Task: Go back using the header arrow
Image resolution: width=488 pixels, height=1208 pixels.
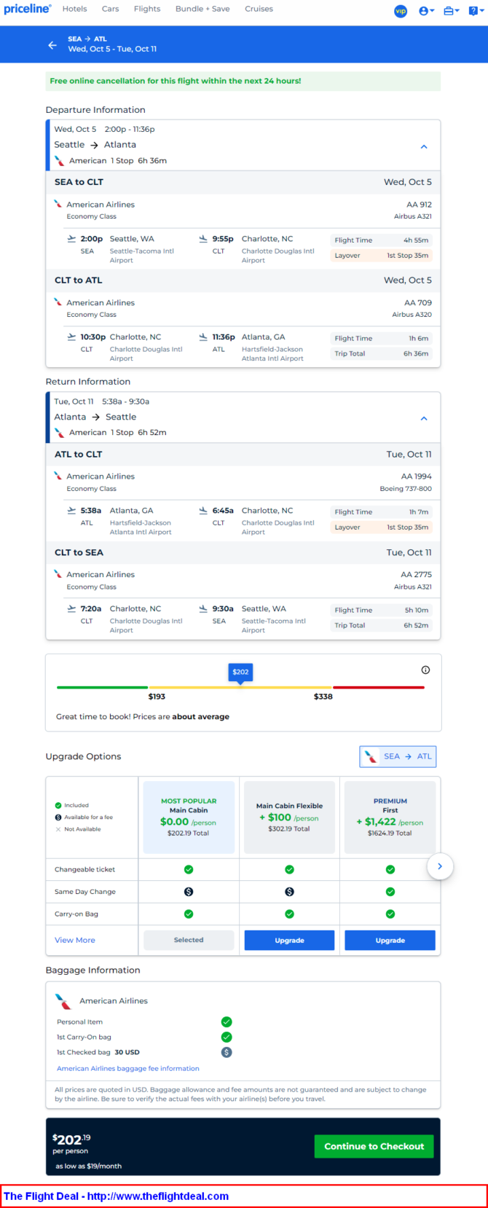Action: [x=52, y=44]
